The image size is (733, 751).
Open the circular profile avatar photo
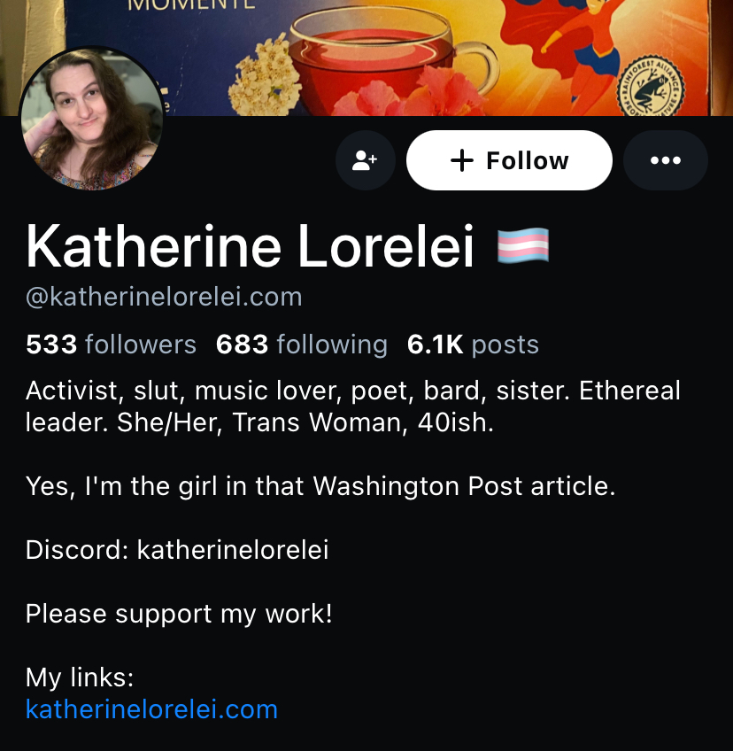(91, 119)
